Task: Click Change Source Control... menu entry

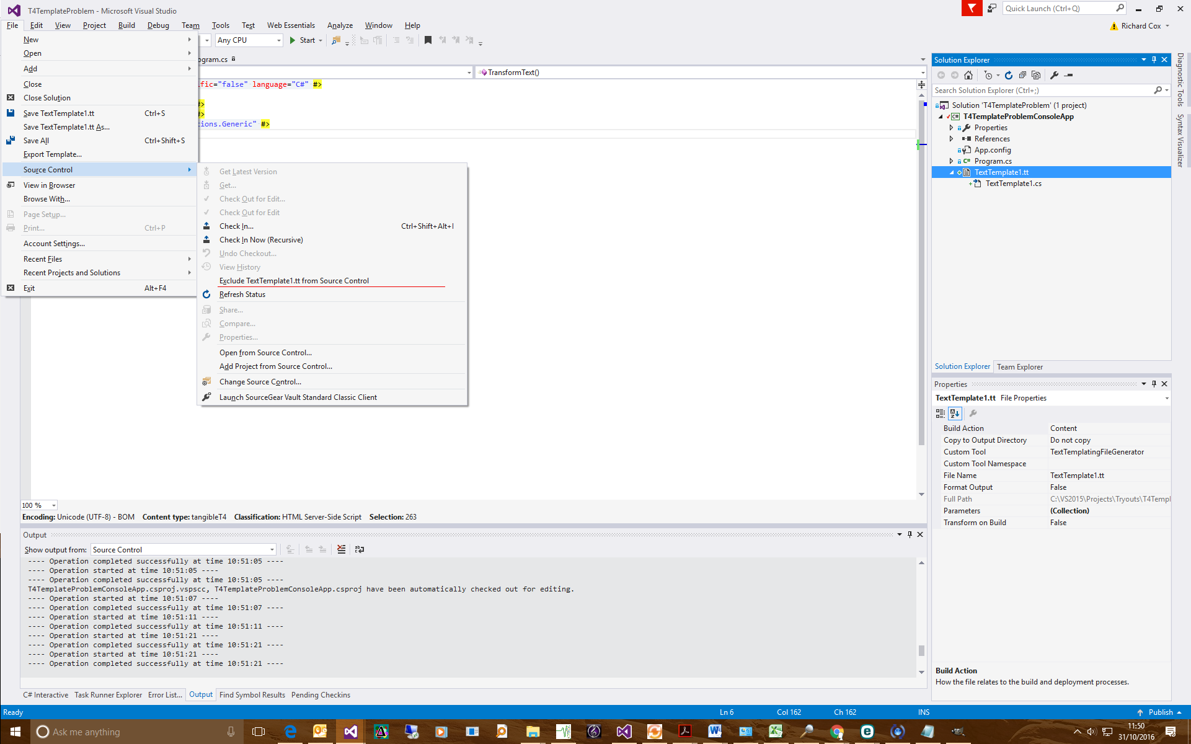Action: (x=260, y=382)
